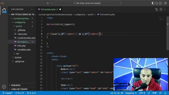Collapse the SIN TÍTULO workspace section
The width and height of the screenshot is (169, 95).
pos(22,14)
